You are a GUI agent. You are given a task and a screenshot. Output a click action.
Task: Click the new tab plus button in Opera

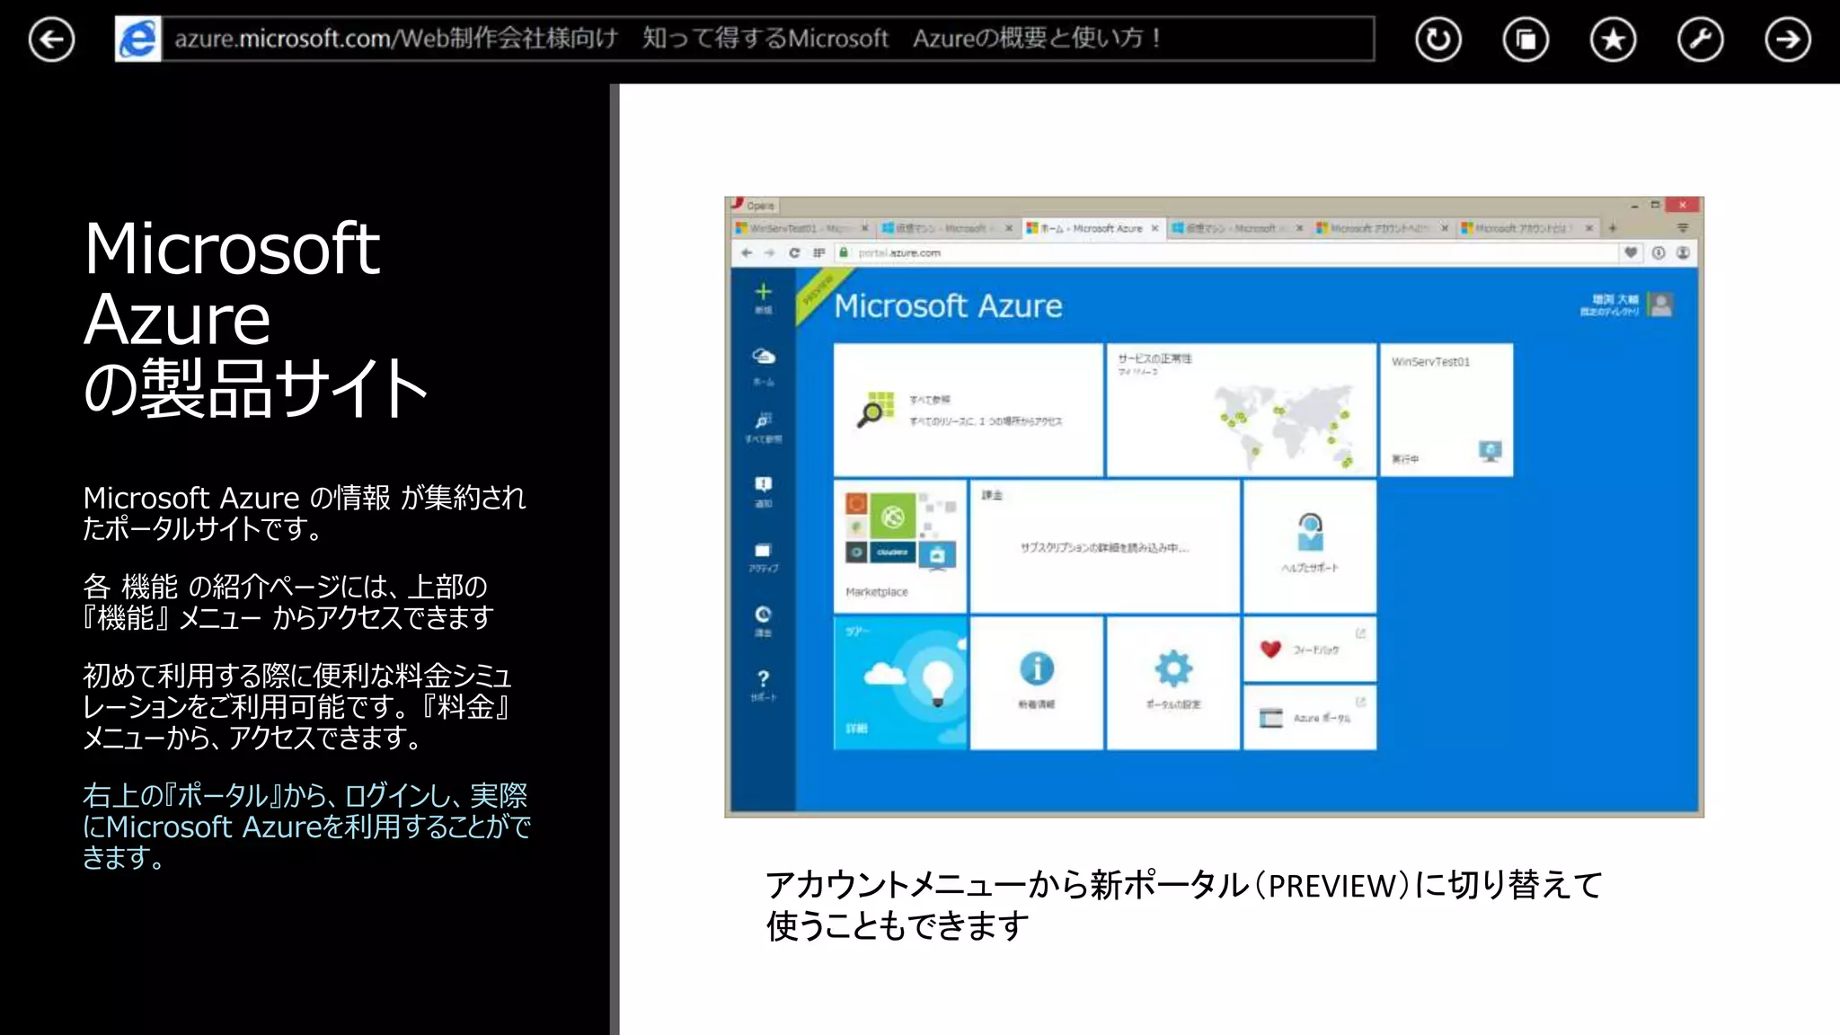click(1613, 228)
